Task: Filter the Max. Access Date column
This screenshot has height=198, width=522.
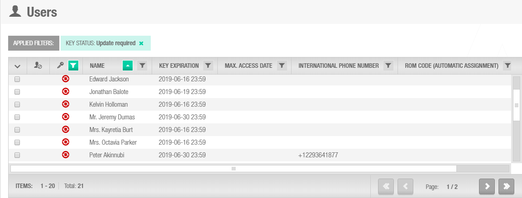Action: tap(282, 66)
